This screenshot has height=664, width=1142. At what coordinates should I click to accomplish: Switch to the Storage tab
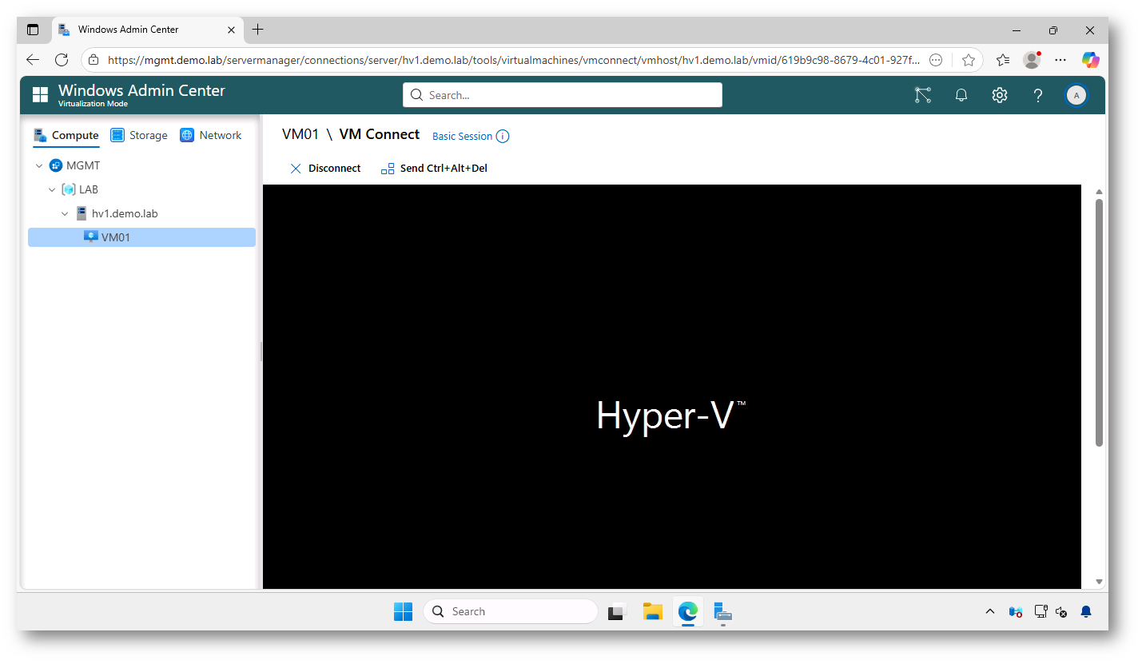point(149,135)
